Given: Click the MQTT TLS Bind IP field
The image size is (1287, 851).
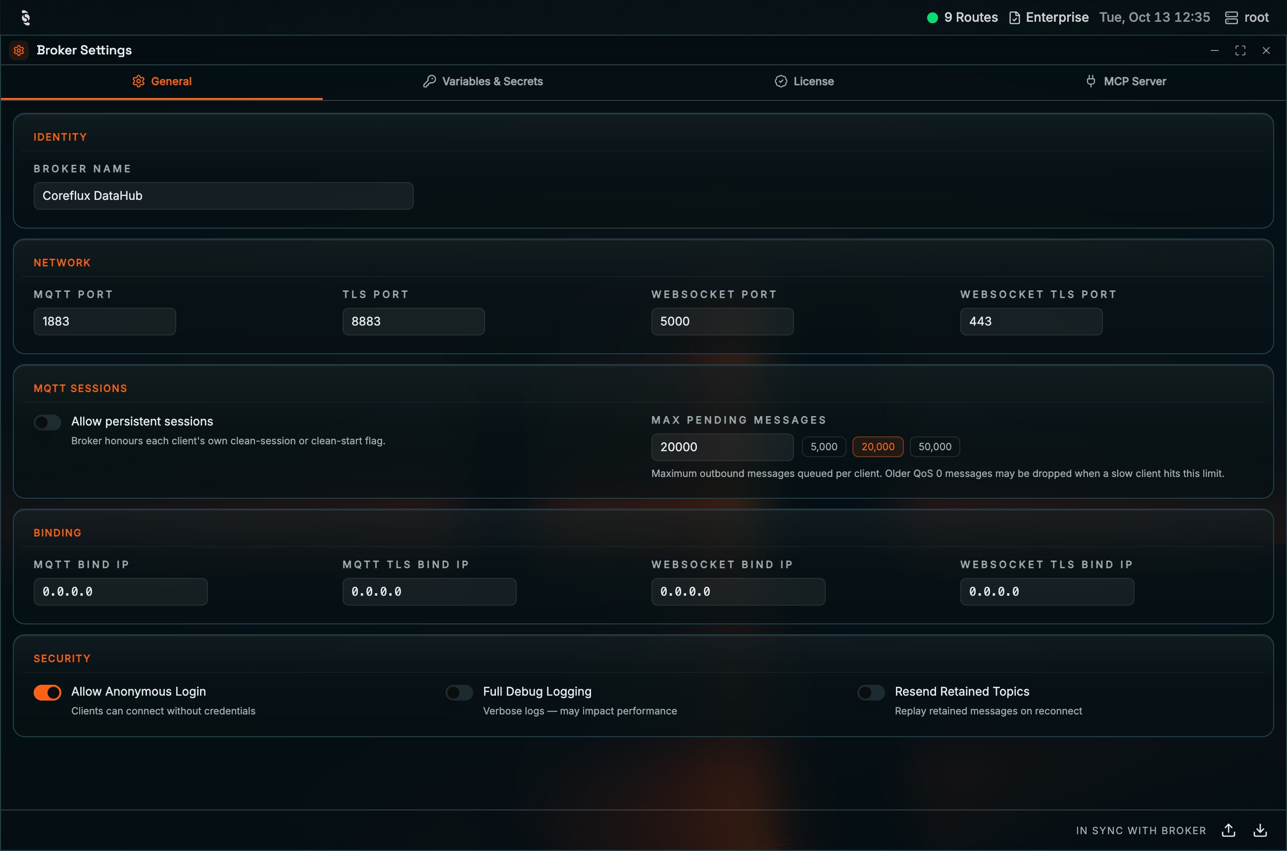Looking at the screenshot, I should (x=430, y=592).
